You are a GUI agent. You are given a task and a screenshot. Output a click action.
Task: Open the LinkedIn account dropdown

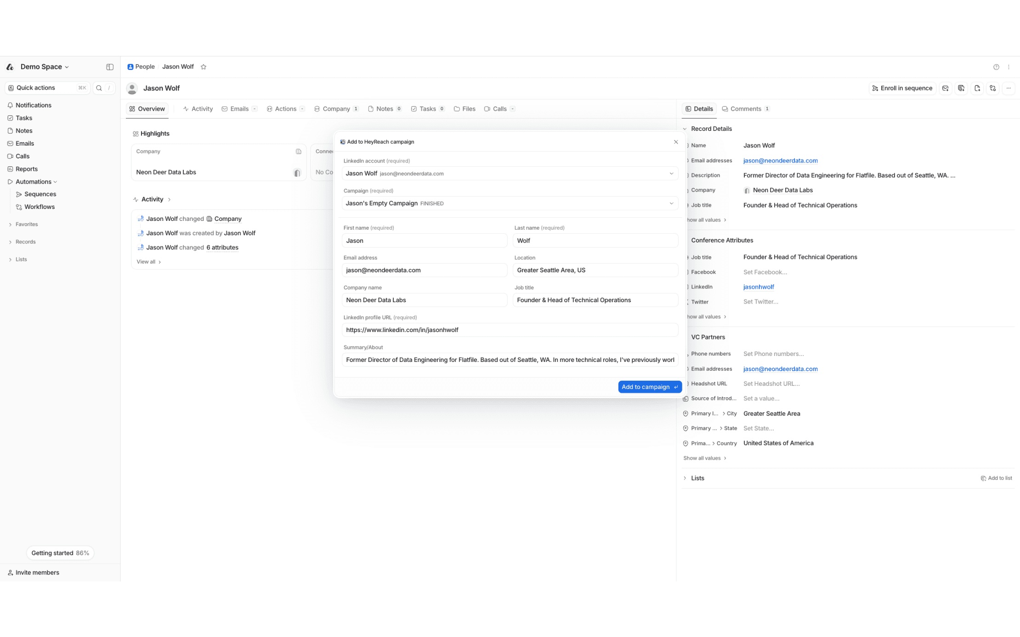click(x=510, y=174)
